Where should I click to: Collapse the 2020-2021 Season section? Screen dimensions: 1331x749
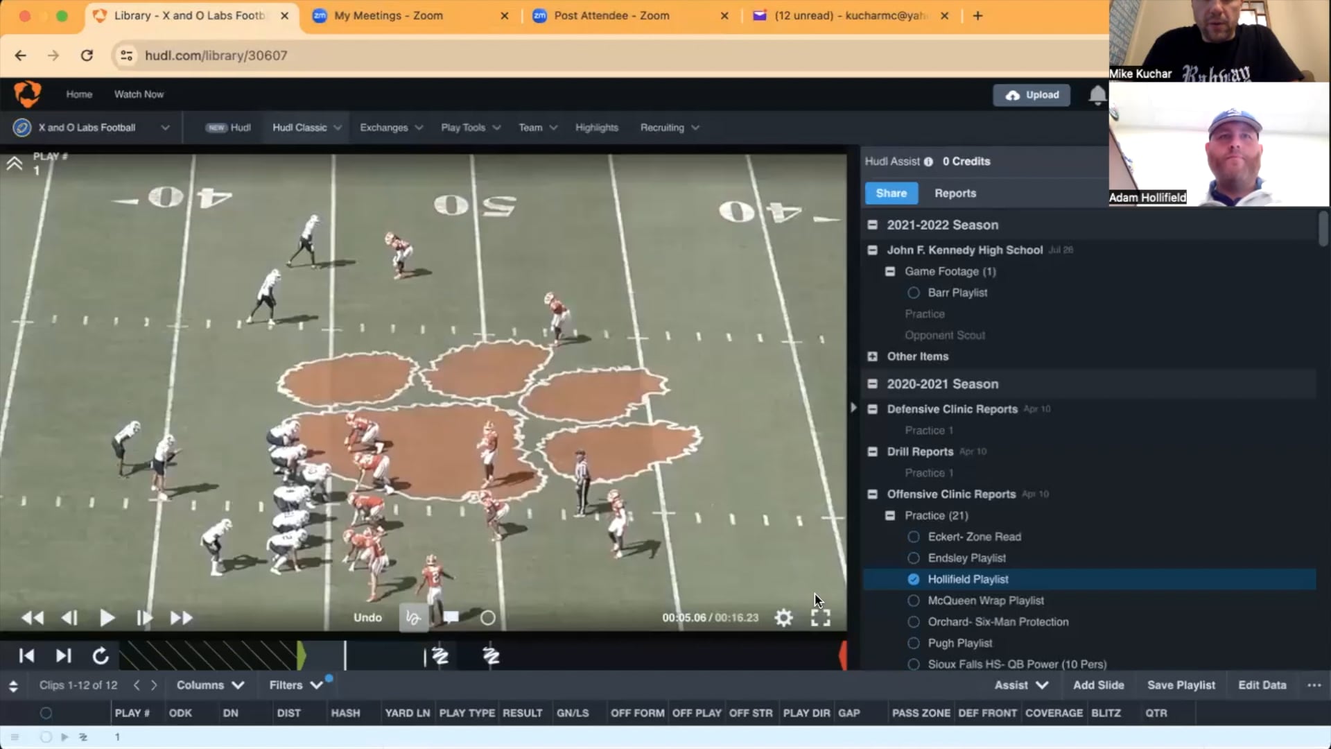click(x=872, y=384)
